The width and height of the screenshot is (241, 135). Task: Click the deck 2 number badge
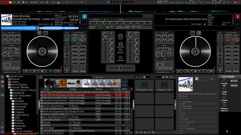pyautogui.click(x=238, y=16)
